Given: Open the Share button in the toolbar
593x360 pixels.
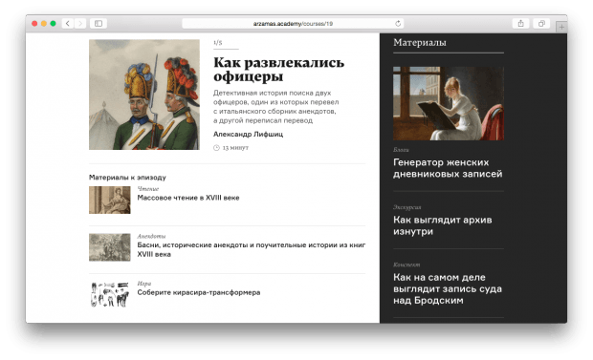Looking at the screenshot, I should pos(520,24).
